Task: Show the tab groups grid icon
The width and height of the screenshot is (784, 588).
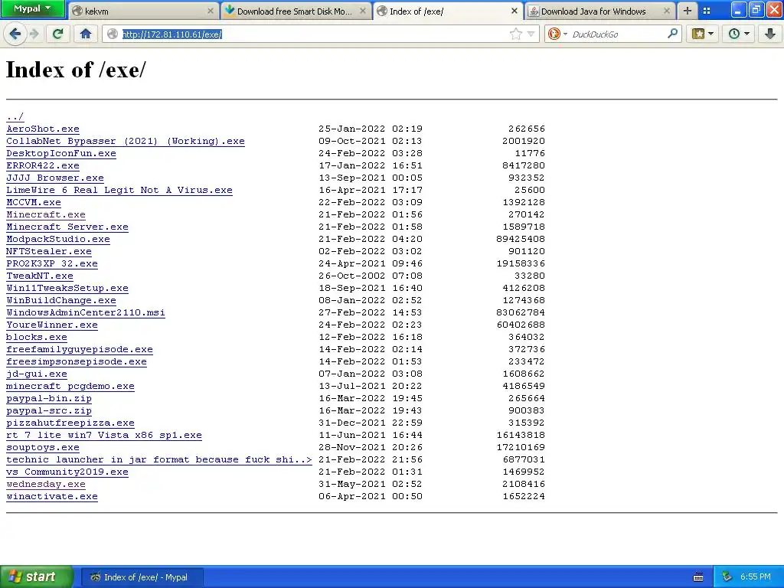Action: click(x=707, y=11)
